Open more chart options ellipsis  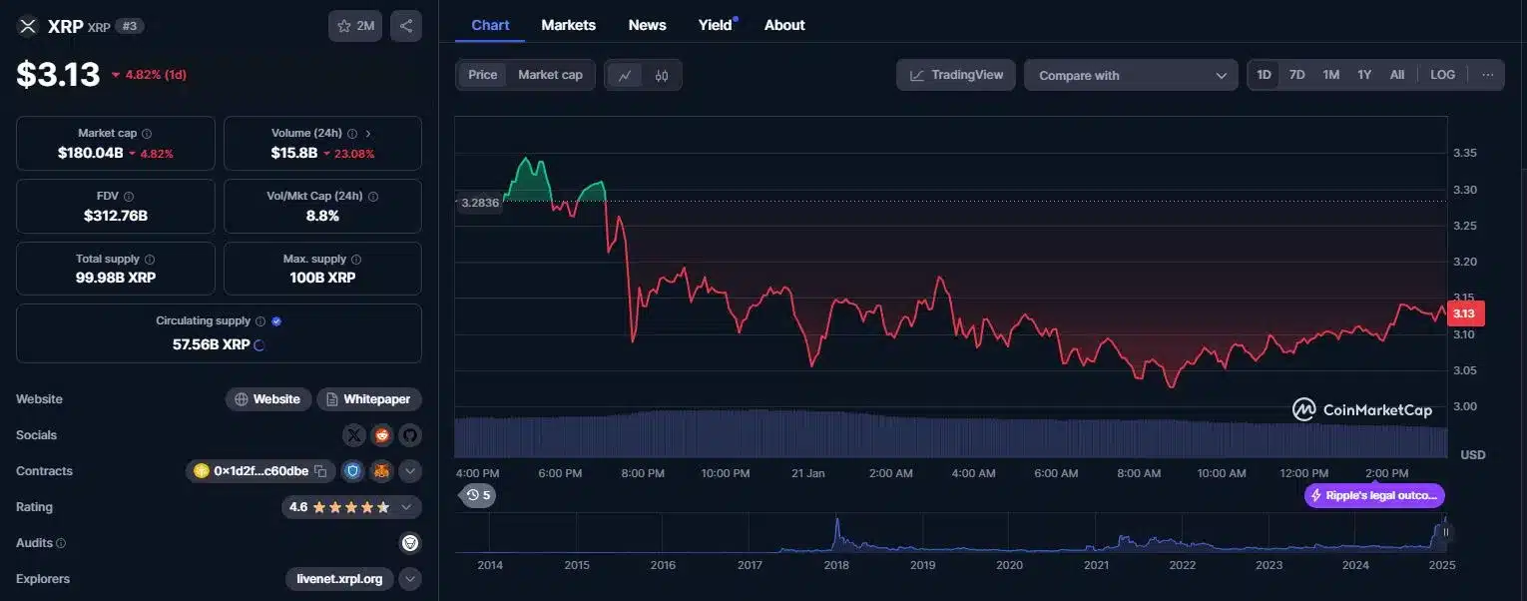[1487, 75]
